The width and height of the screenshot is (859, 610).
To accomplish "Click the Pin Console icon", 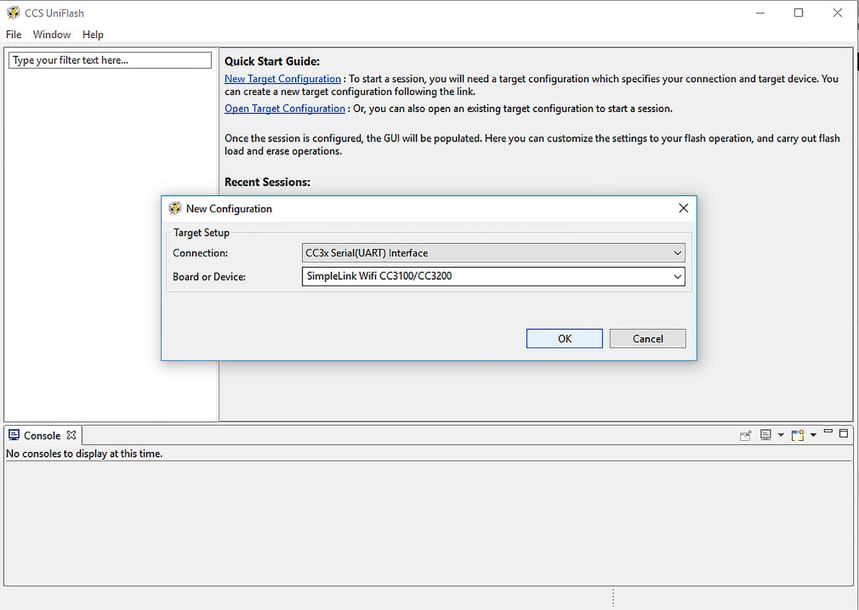I will pyautogui.click(x=745, y=435).
